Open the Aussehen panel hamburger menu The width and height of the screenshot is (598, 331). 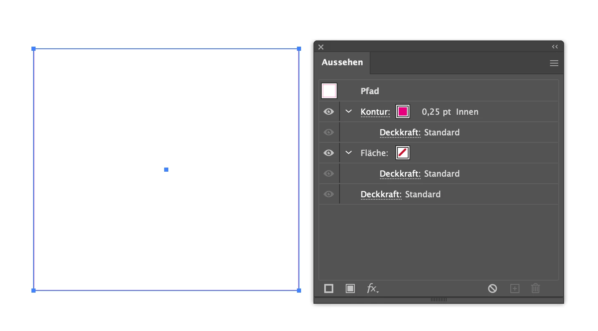[x=554, y=63]
